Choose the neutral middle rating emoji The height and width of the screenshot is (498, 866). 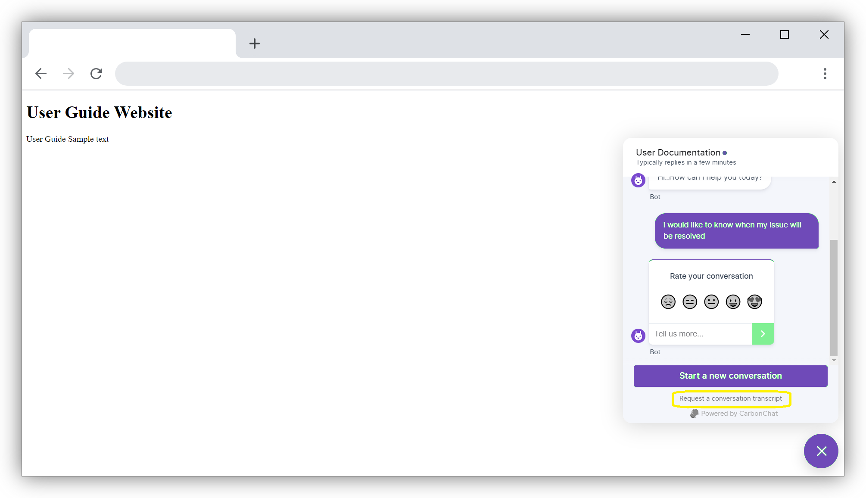tap(711, 302)
